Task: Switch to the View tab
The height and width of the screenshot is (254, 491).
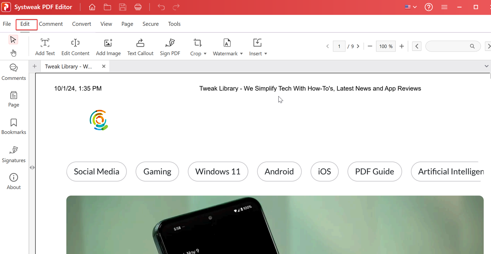Action: pos(106,24)
